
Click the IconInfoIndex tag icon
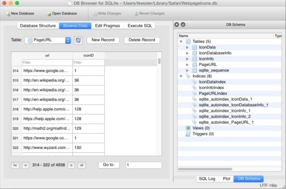tap(194, 88)
